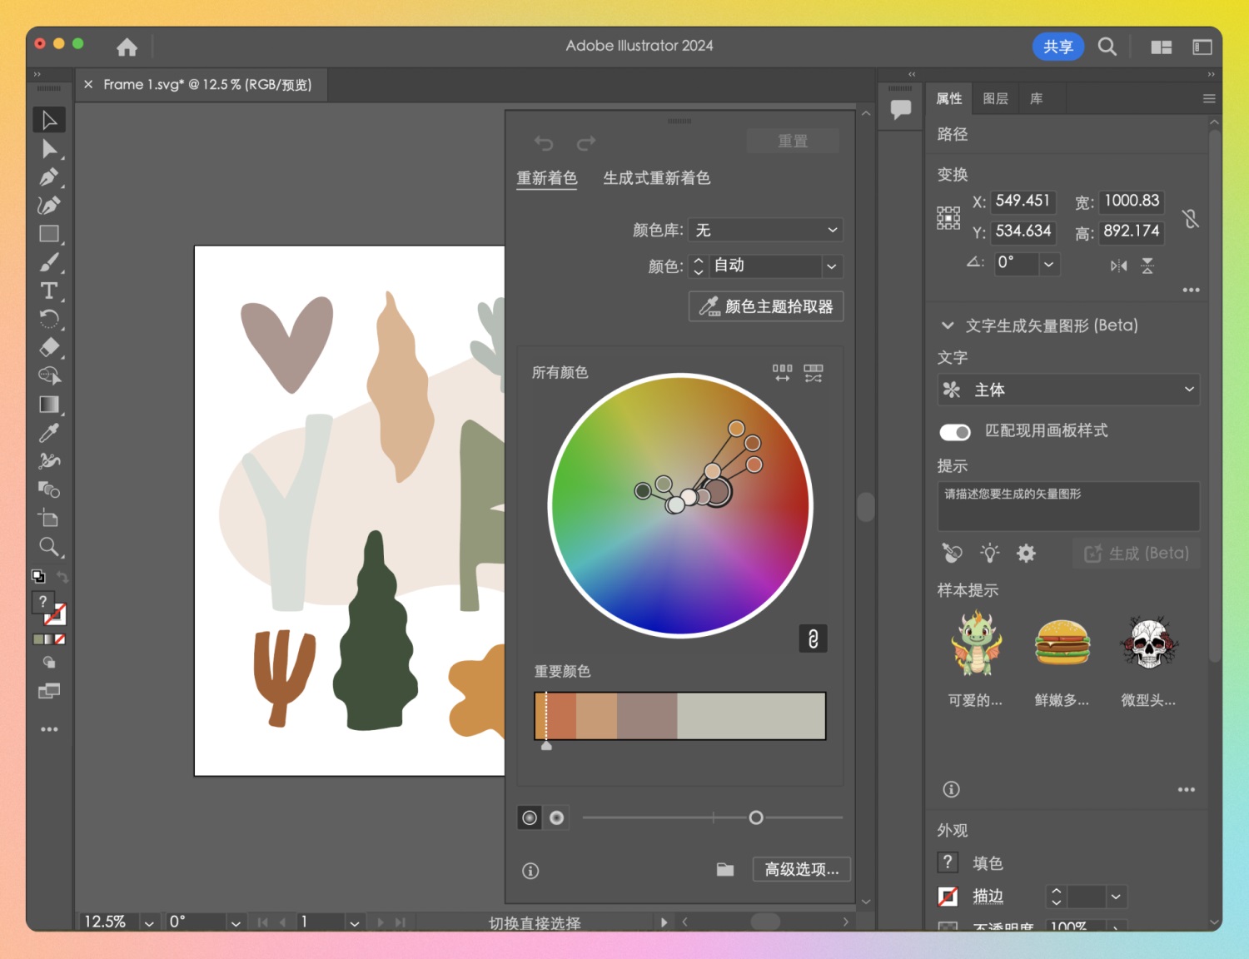Click the fill color swatch in 外观
This screenshot has height=959, width=1249.
pyautogui.click(x=948, y=862)
